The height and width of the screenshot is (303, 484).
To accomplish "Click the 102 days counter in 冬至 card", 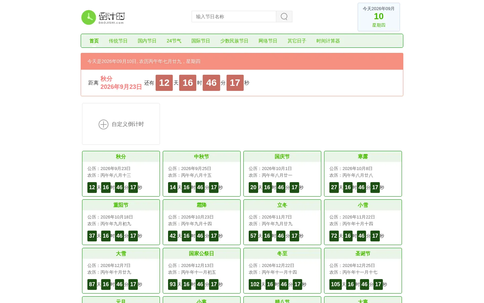I will tap(255, 284).
